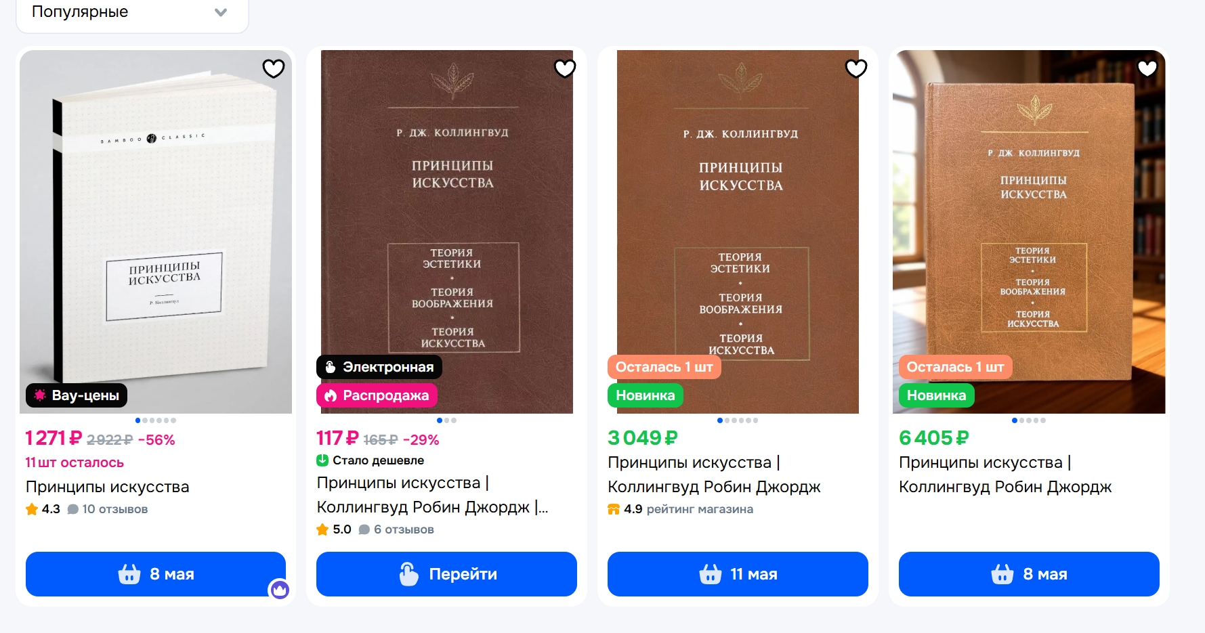Image resolution: width=1205 pixels, height=633 pixels.
Task: Click the image pagination dots under the first book
Action: [156, 420]
